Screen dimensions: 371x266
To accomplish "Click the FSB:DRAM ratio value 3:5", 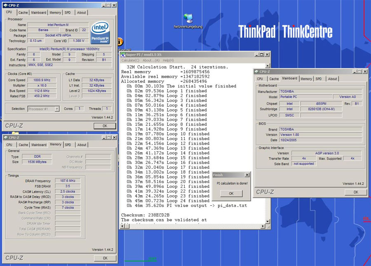I will (68, 186).
